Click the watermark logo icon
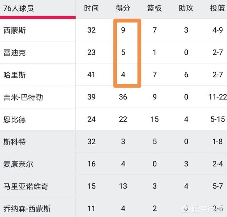Image resolution: width=227 pixels, height=217 pixels. [186, 209]
